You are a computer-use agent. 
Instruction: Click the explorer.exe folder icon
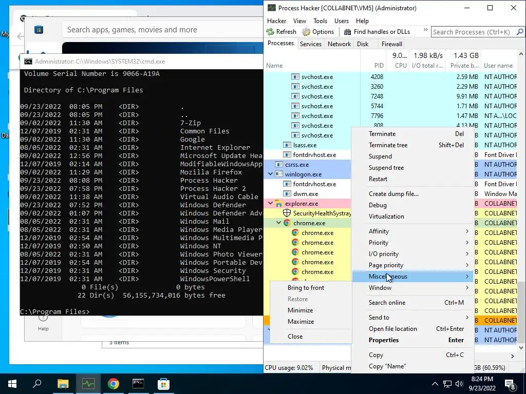click(x=279, y=203)
